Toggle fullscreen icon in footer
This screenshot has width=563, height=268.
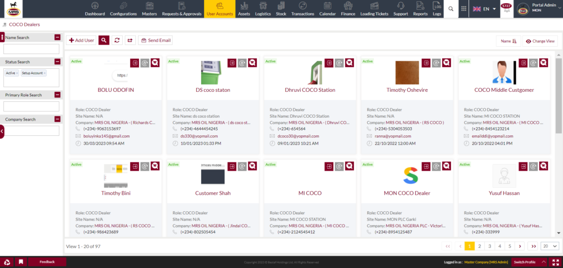tap(555, 262)
